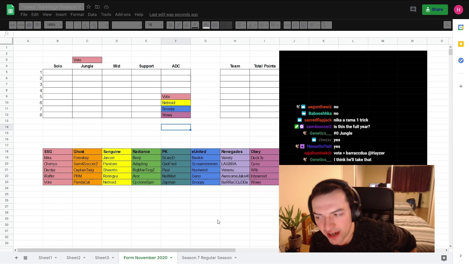
Task: Toggle bold formatting
Action: tap(170, 25)
